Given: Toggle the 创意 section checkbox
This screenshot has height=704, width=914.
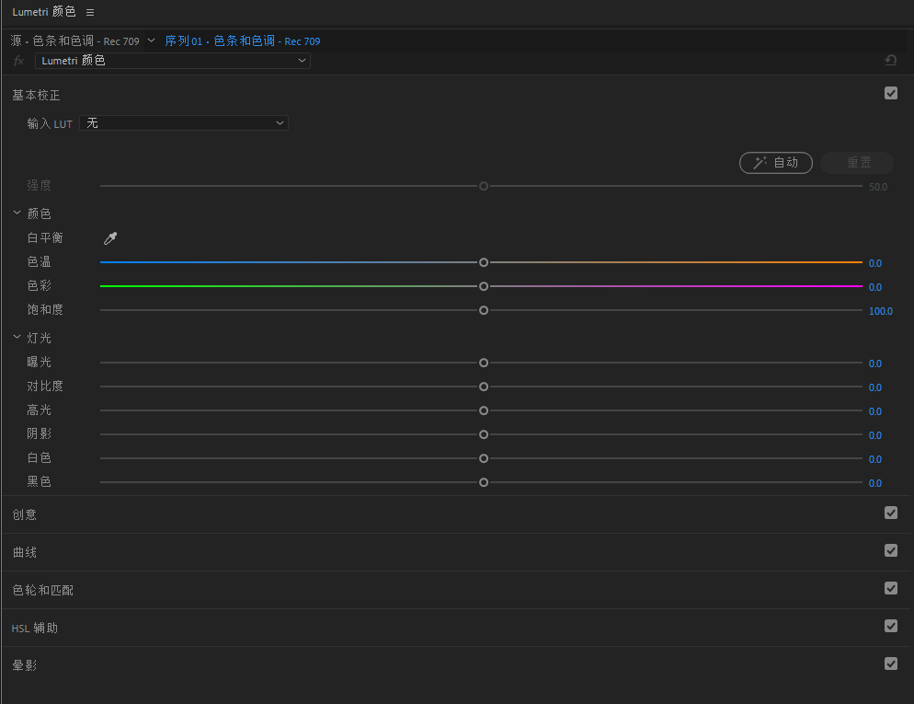Looking at the screenshot, I should pyautogui.click(x=890, y=513).
